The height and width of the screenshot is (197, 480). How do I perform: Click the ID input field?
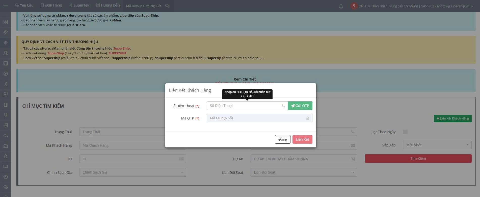coord(132,159)
